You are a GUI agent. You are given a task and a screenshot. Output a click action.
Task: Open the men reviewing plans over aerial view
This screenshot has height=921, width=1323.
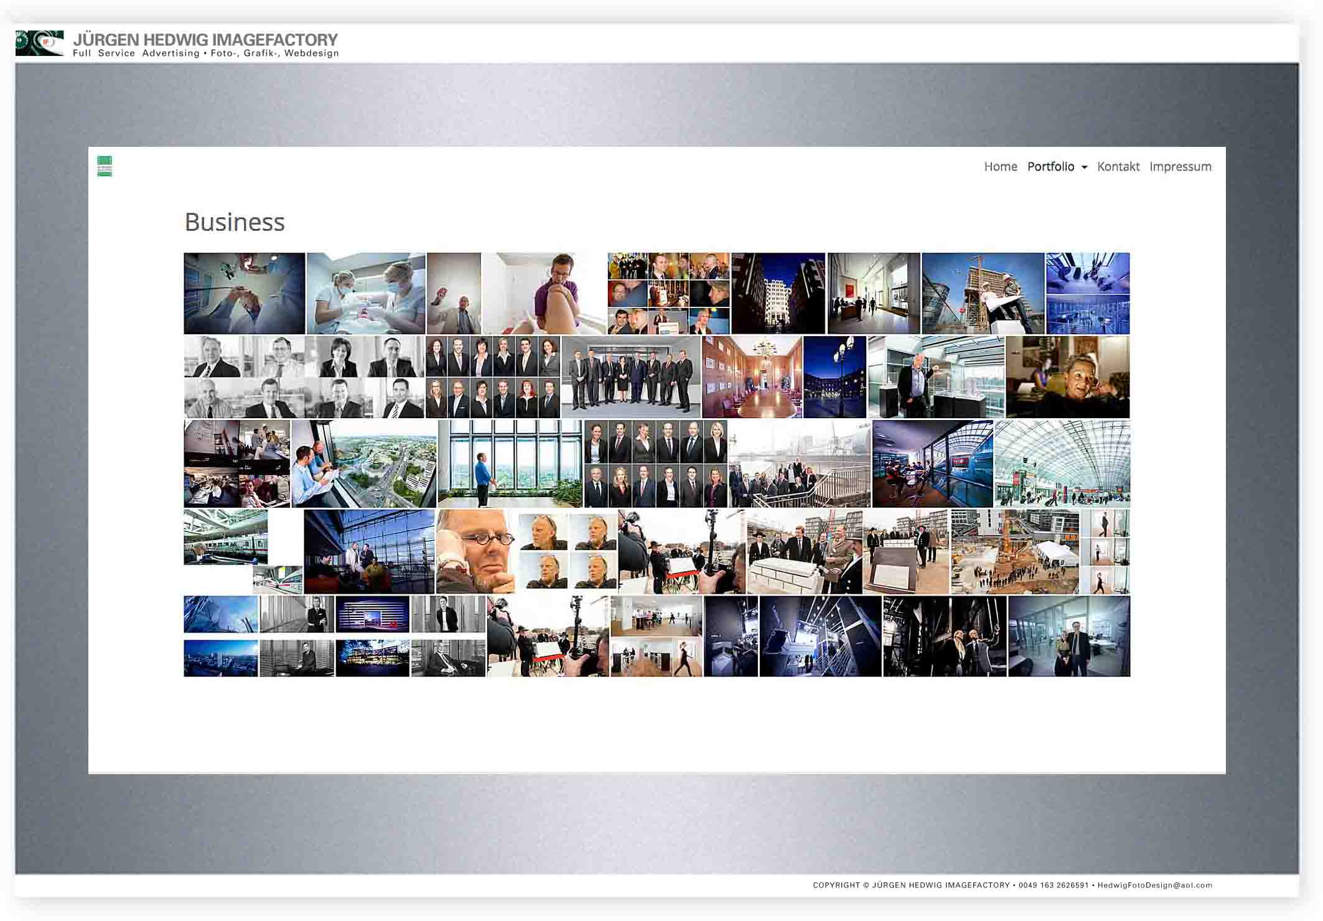[364, 464]
